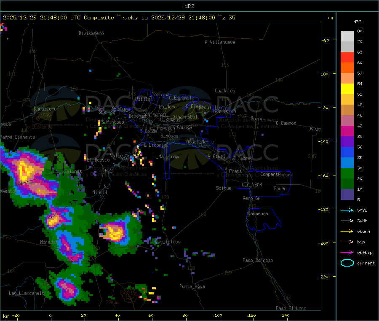The height and width of the screenshot is (321, 379).
Task: Click the magenta storm cell above Lag.Llancanelo
Action: pyautogui.click(x=67, y=289)
